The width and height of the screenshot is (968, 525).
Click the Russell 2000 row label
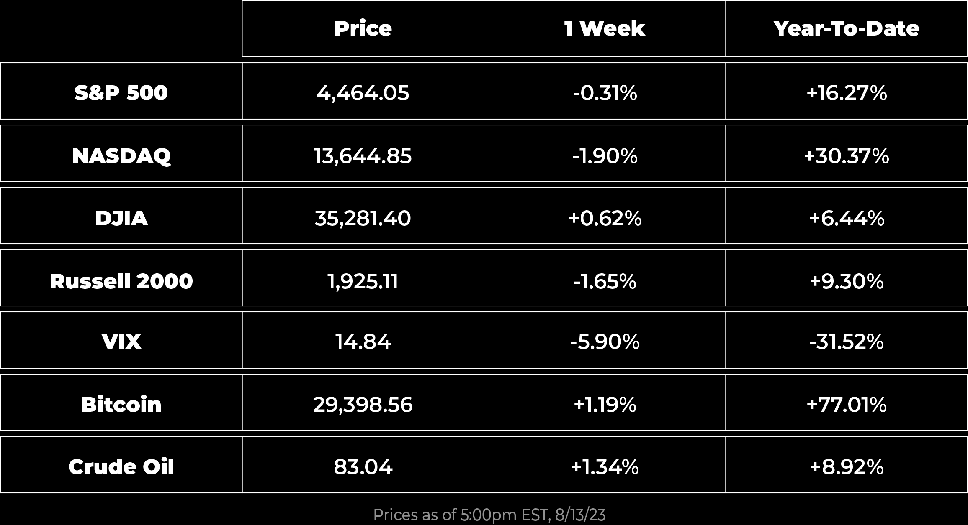coord(121,281)
